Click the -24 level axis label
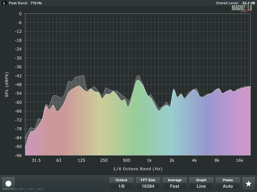This screenshot has height=192, width=257. [x=18, y=49]
